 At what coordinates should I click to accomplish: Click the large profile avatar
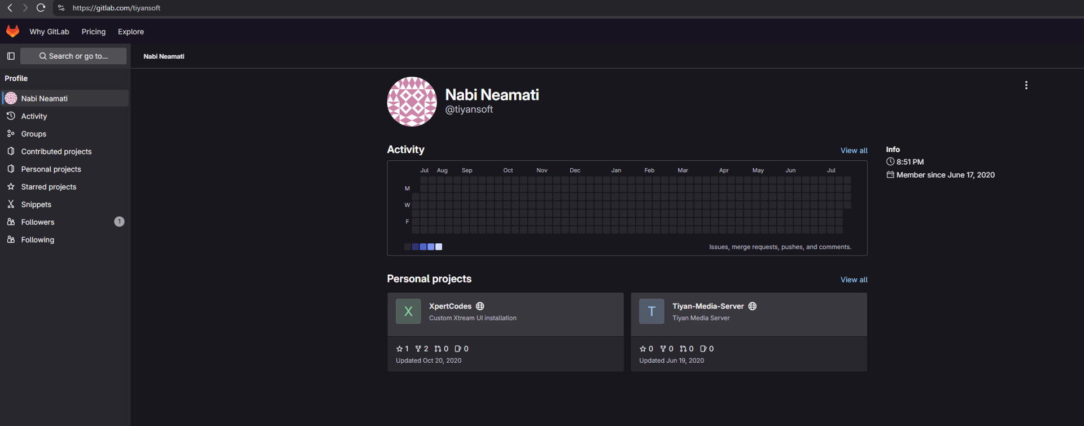coord(412,102)
